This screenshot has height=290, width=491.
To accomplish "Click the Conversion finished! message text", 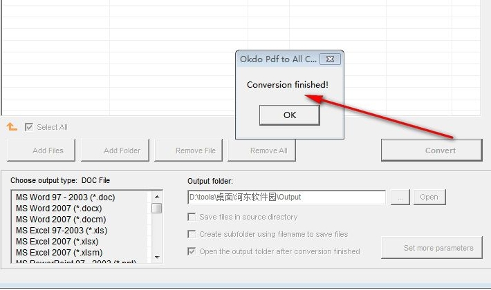I will tap(288, 85).
